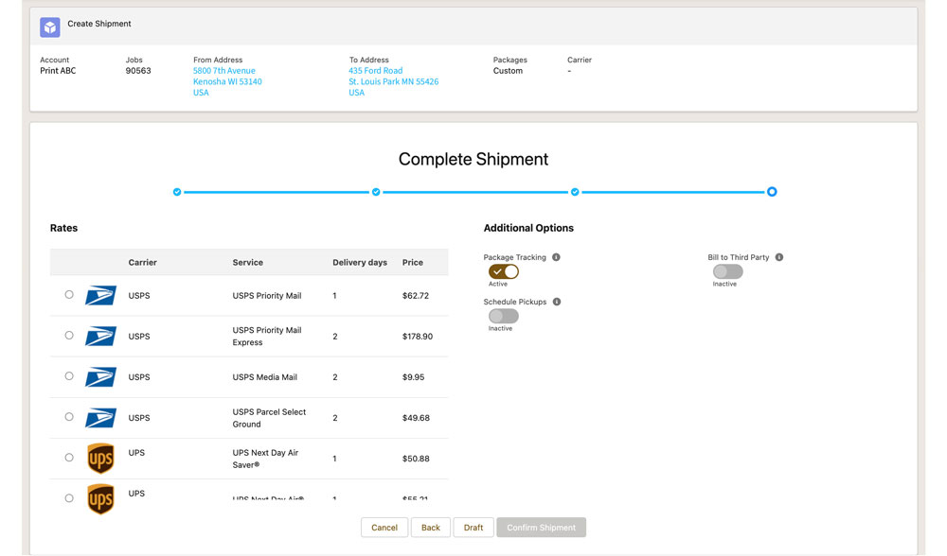Select the USPS Priority Mail rate radio button

(x=69, y=295)
